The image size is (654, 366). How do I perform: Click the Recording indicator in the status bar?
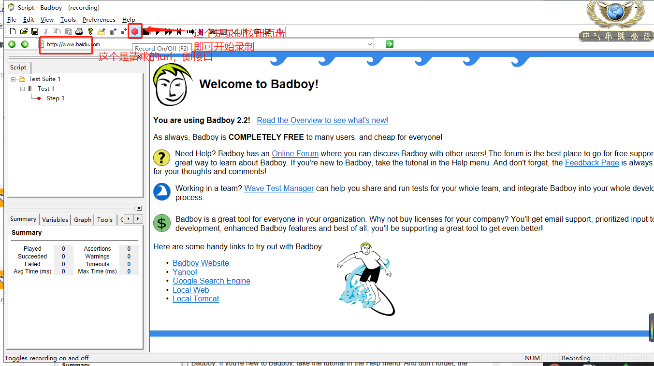tap(576, 358)
